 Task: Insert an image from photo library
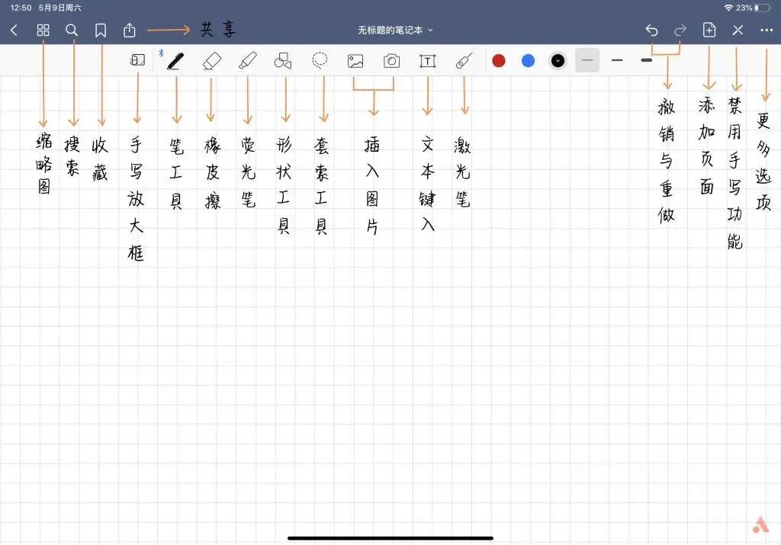(x=355, y=61)
